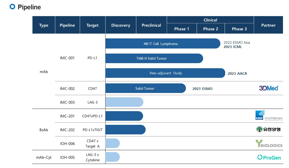The image size is (289, 168).
Task: Select the Solid Tumor progress bar
Action: pos(146,88)
